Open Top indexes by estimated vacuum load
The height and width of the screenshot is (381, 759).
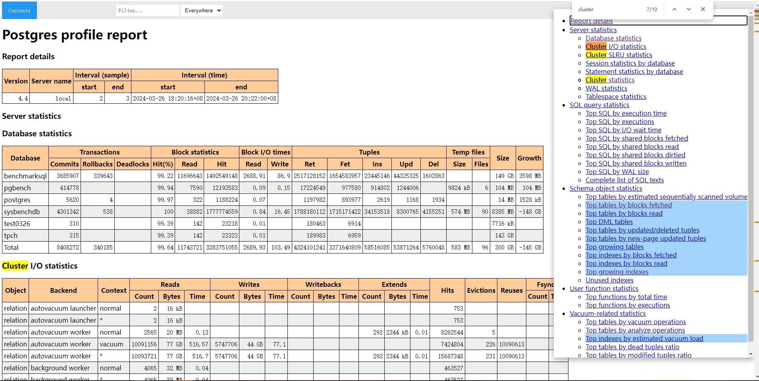click(x=644, y=338)
